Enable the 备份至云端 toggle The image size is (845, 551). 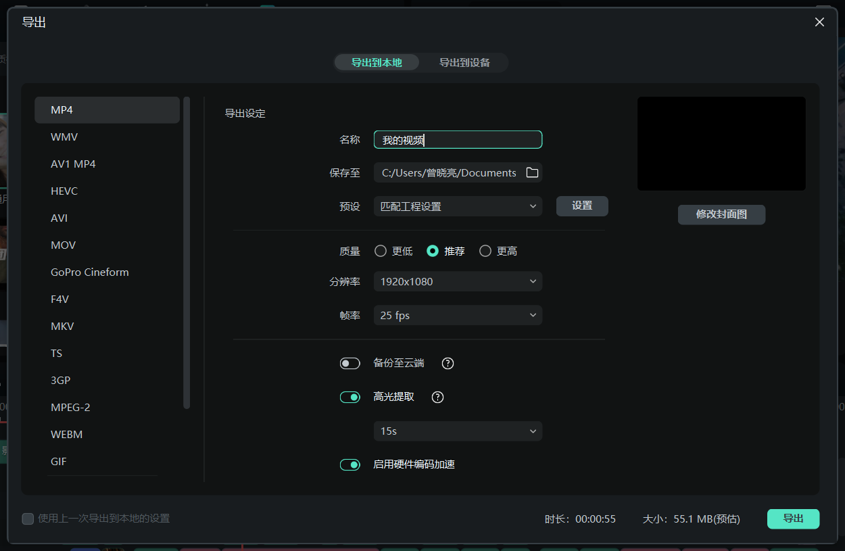click(x=349, y=363)
